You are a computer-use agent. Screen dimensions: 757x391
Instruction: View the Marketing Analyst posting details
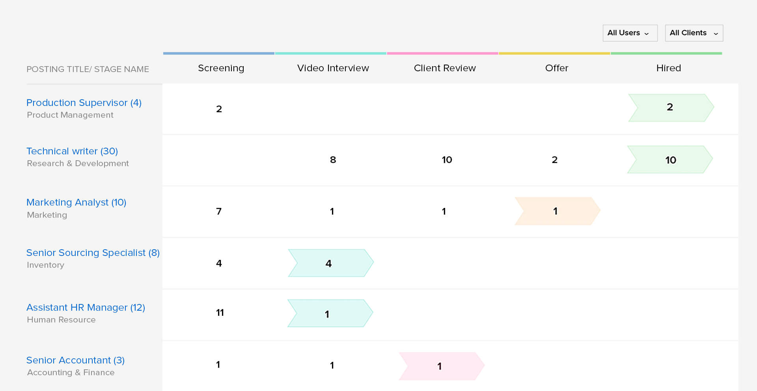click(x=76, y=202)
